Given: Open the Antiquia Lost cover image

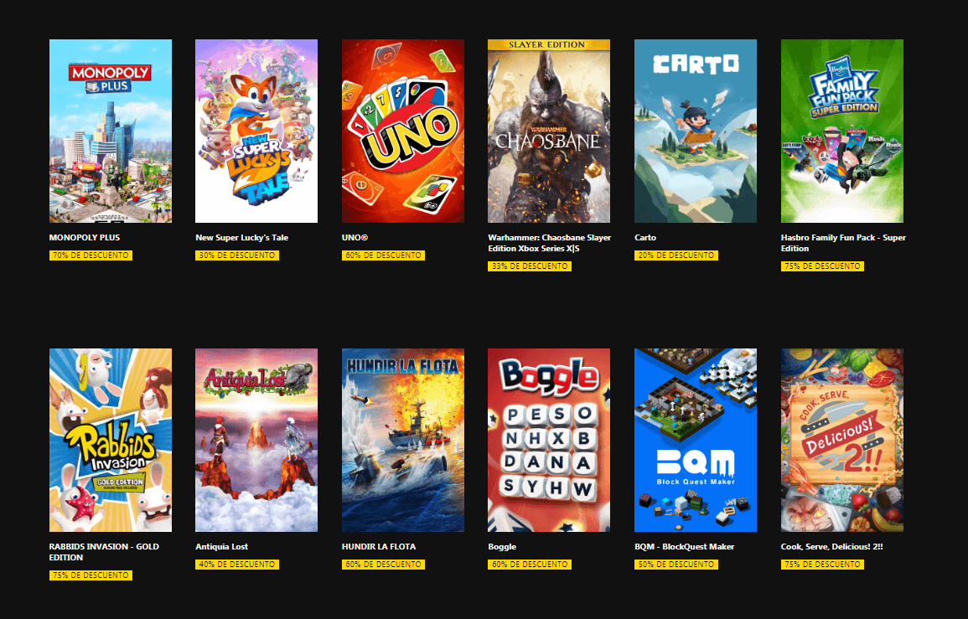Looking at the screenshot, I should pyautogui.click(x=256, y=440).
